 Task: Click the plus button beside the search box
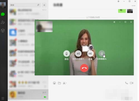(44, 5)
